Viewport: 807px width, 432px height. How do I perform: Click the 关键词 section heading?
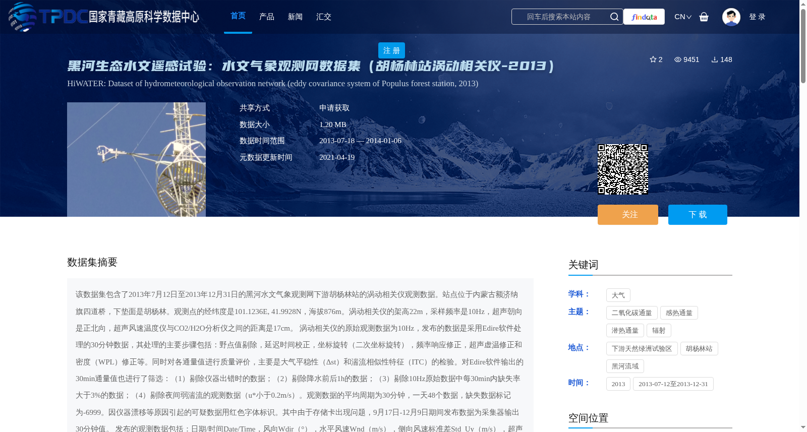click(x=583, y=265)
